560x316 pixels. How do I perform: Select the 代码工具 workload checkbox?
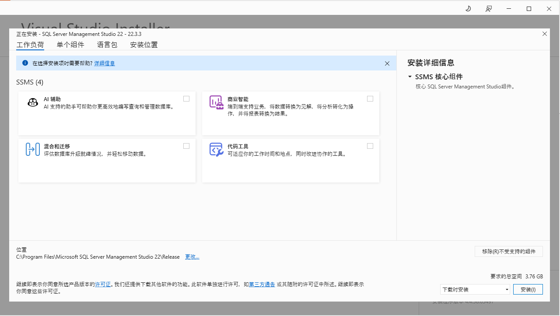(x=370, y=146)
